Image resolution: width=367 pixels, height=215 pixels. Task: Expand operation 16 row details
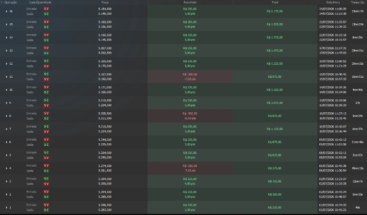[x=7, y=11]
